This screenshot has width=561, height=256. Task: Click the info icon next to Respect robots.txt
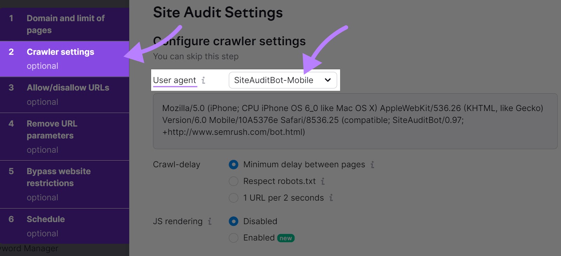click(x=323, y=181)
